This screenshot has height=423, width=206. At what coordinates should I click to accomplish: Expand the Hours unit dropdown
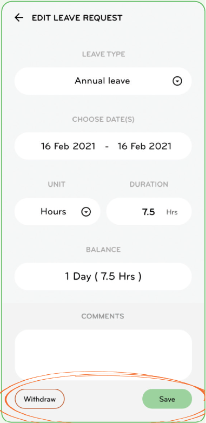[57, 211]
